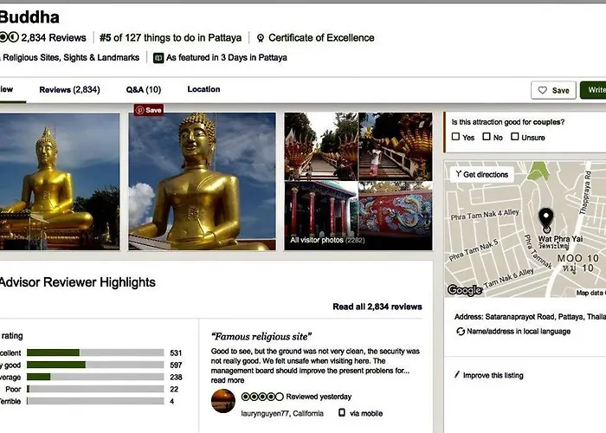Click reviewer name laurynguyen77, California

click(x=282, y=413)
